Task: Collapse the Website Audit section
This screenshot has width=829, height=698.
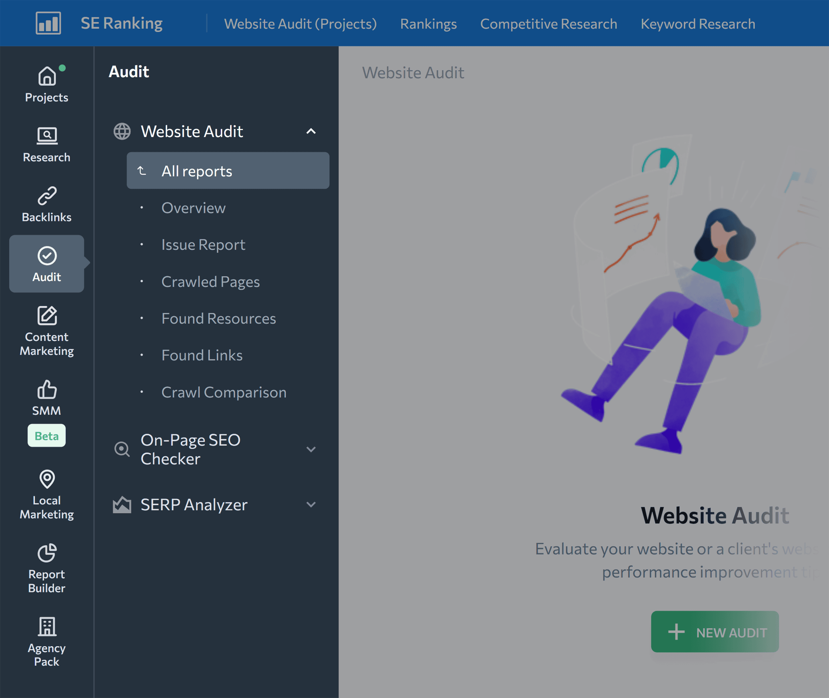Action: (311, 131)
